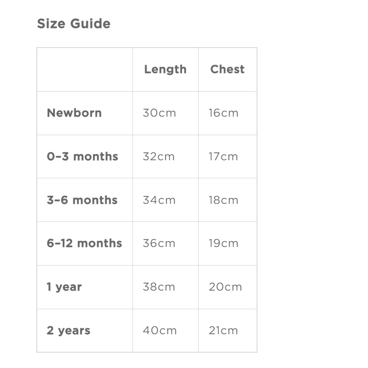The width and height of the screenshot is (368, 368).
Task: Select the 18cm chest cell
Action: click(223, 200)
